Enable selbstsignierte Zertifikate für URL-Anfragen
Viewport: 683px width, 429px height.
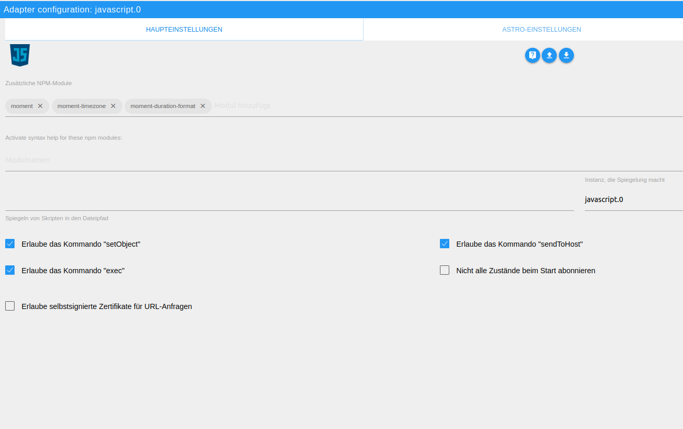tap(10, 306)
